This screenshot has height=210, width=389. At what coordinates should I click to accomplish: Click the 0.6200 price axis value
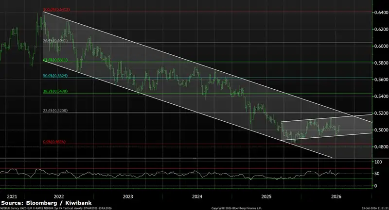[381, 29]
